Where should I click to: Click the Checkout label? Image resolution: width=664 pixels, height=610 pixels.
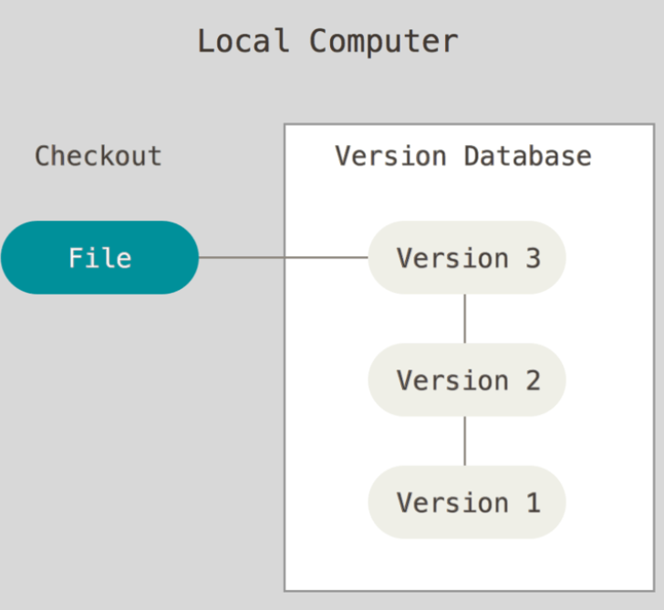(x=99, y=156)
